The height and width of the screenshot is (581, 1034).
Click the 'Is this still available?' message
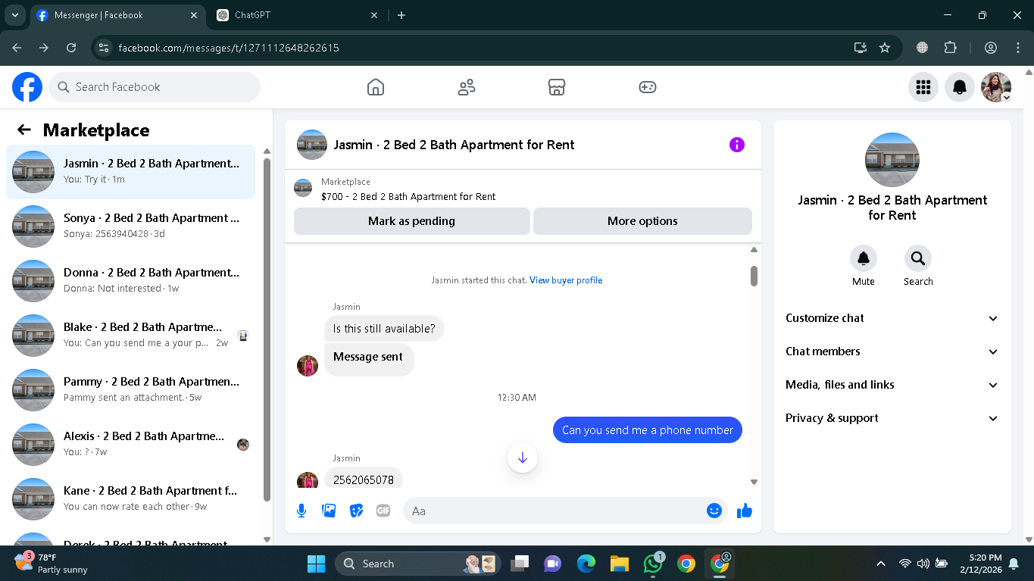click(385, 329)
